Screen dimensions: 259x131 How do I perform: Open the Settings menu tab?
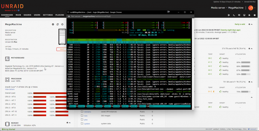tap(48, 15)
